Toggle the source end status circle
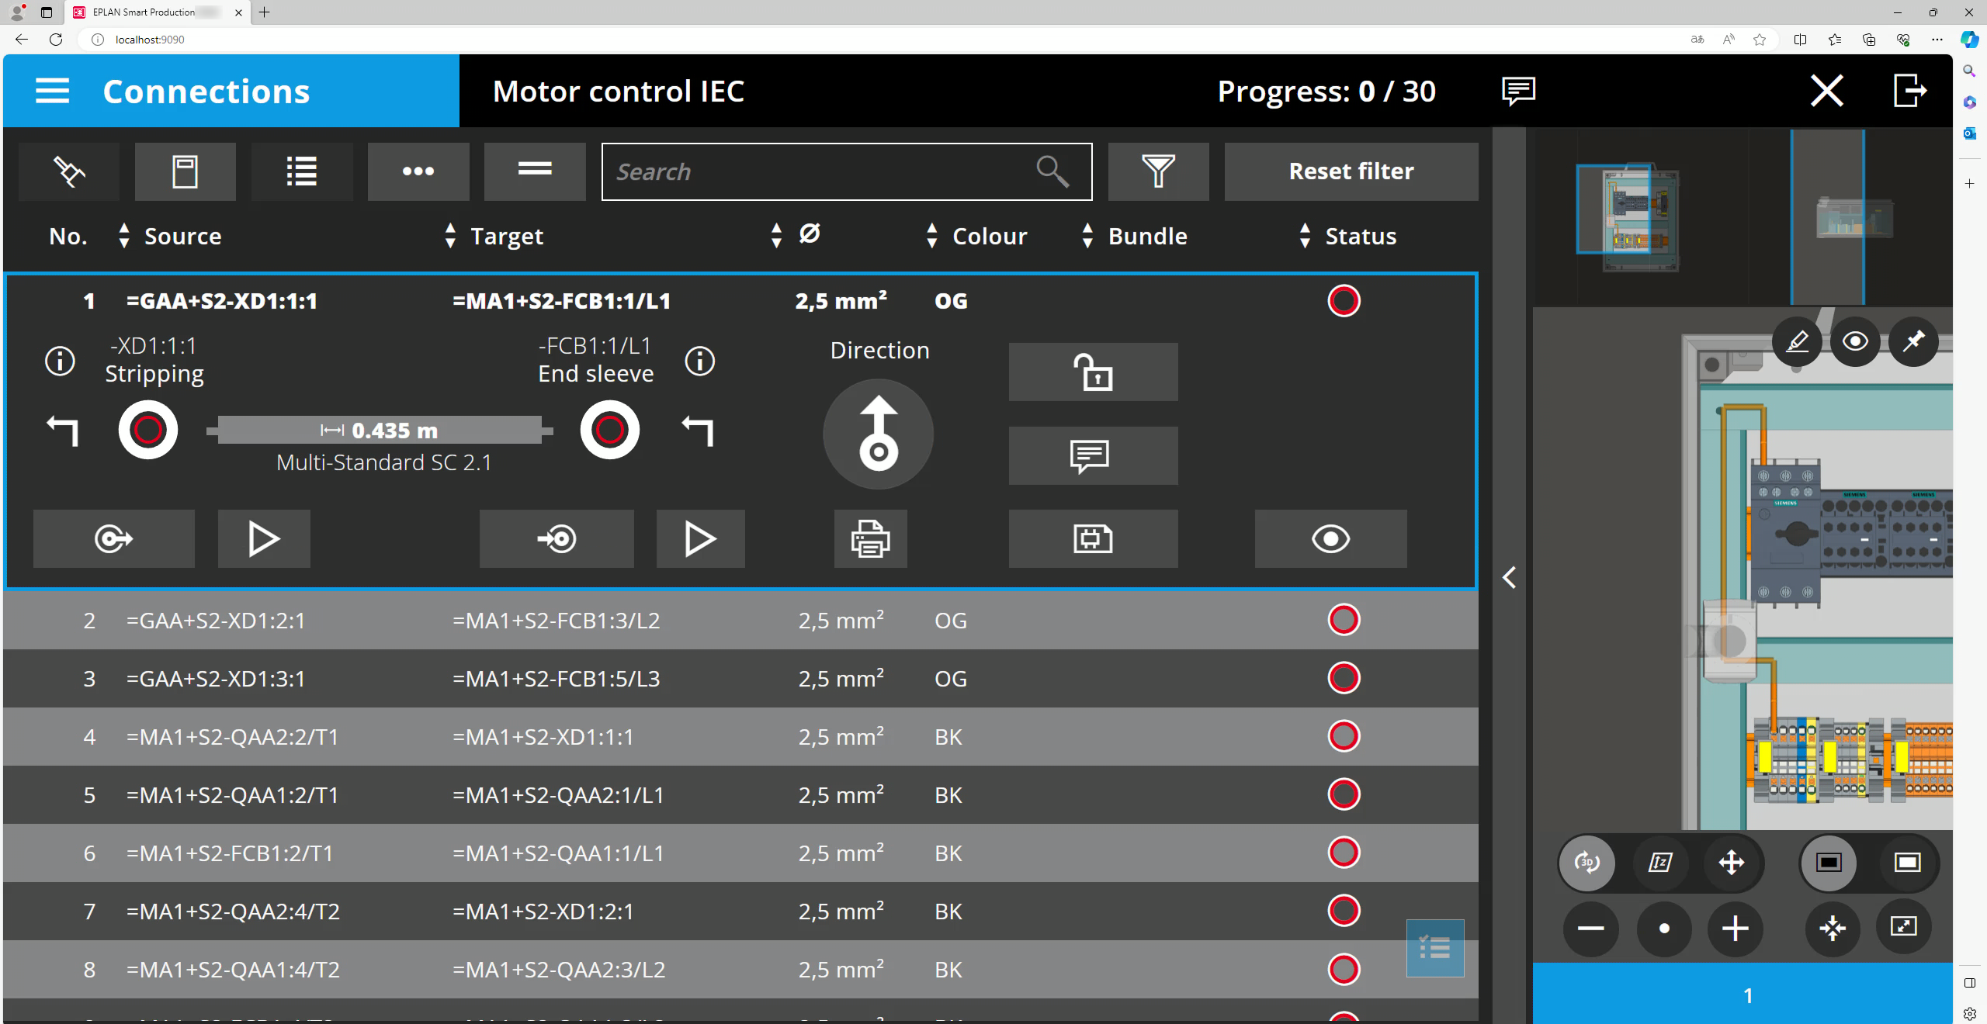 pyautogui.click(x=147, y=430)
